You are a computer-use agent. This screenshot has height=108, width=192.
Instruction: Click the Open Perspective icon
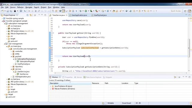point(185,11)
